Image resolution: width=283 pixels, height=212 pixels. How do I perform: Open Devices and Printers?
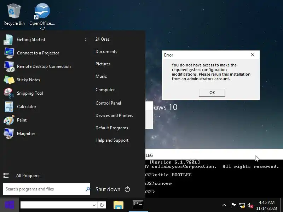coord(114,116)
